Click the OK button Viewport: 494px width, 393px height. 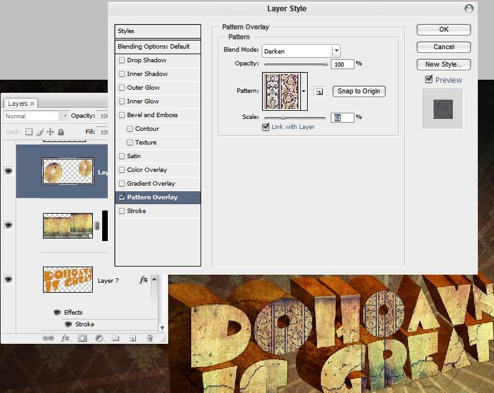444,30
